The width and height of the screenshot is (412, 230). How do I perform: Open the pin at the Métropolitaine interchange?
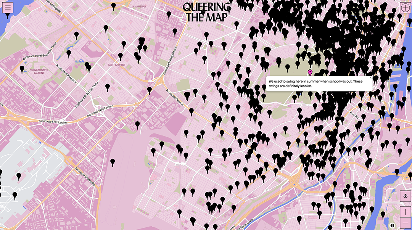point(150,90)
